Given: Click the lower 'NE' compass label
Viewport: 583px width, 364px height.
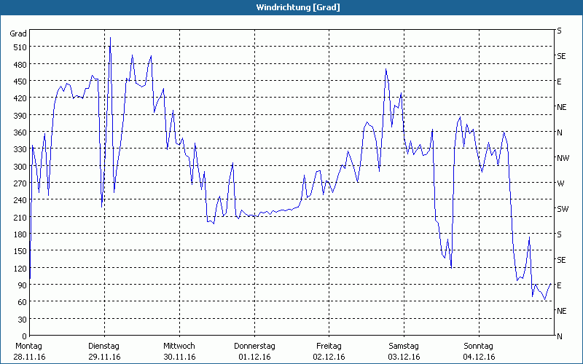Looking at the screenshot, I should (561, 311).
